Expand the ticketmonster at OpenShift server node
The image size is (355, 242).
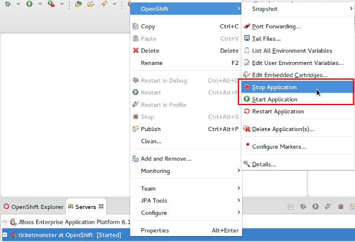coord(5,236)
